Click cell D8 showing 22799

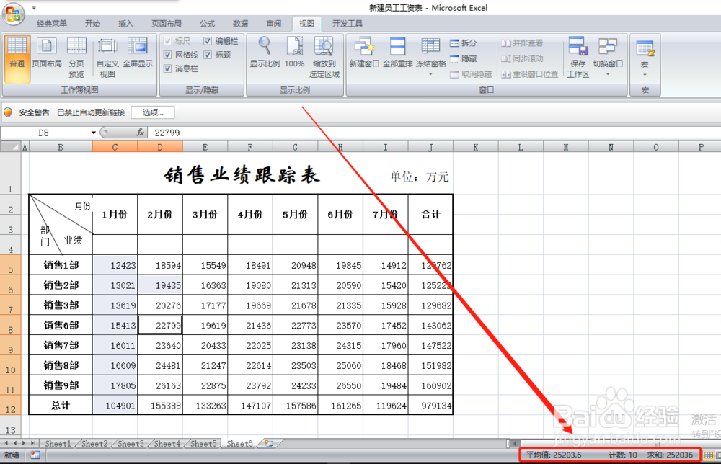click(159, 325)
